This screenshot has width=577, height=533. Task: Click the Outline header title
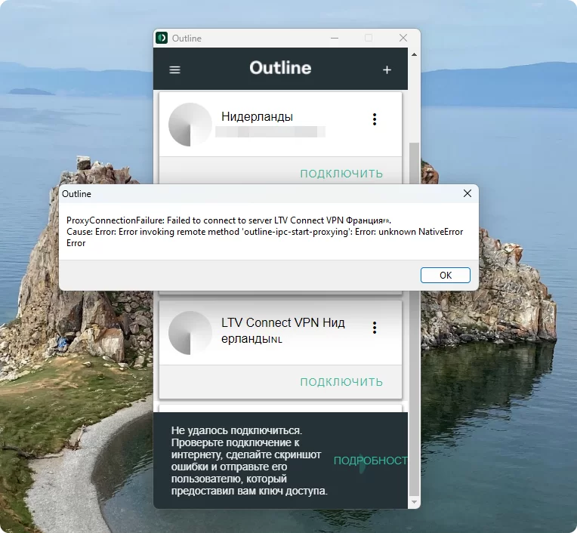[280, 68]
